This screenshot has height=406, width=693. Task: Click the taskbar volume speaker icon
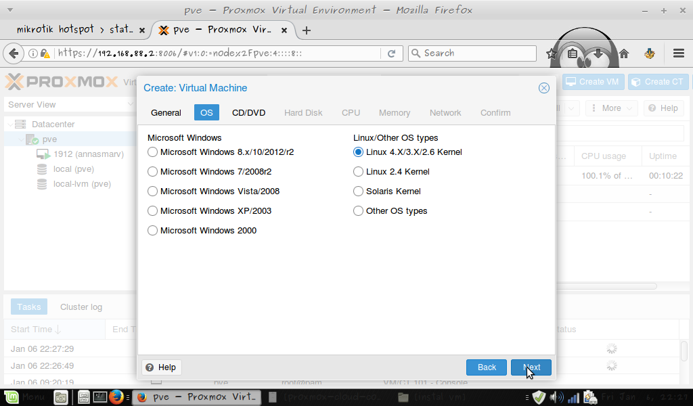tap(556, 398)
